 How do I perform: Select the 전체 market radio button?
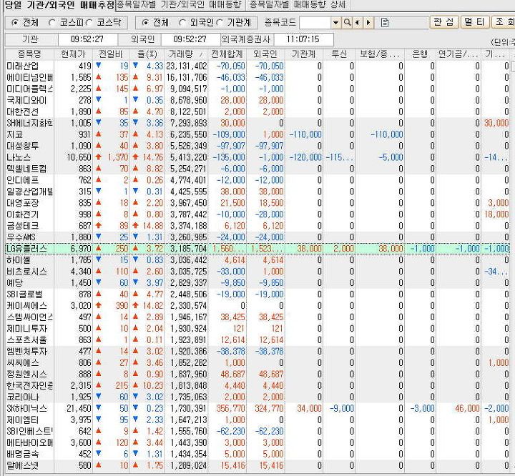click(x=15, y=23)
